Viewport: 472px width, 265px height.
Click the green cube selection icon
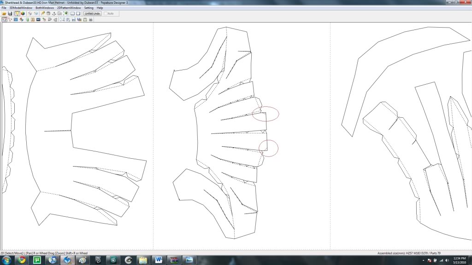coord(65,13)
